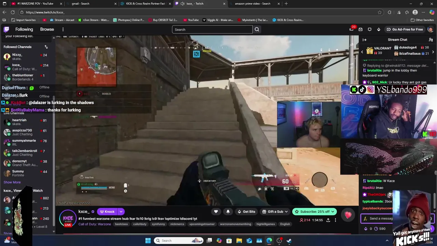The width and height of the screenshot is (437, 246).
Task: Switch to the amazon prime video tab
Action: pyautogui.click(x=255, y=4)
